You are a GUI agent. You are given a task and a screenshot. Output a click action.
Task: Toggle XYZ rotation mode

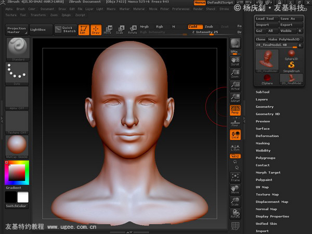235,156
